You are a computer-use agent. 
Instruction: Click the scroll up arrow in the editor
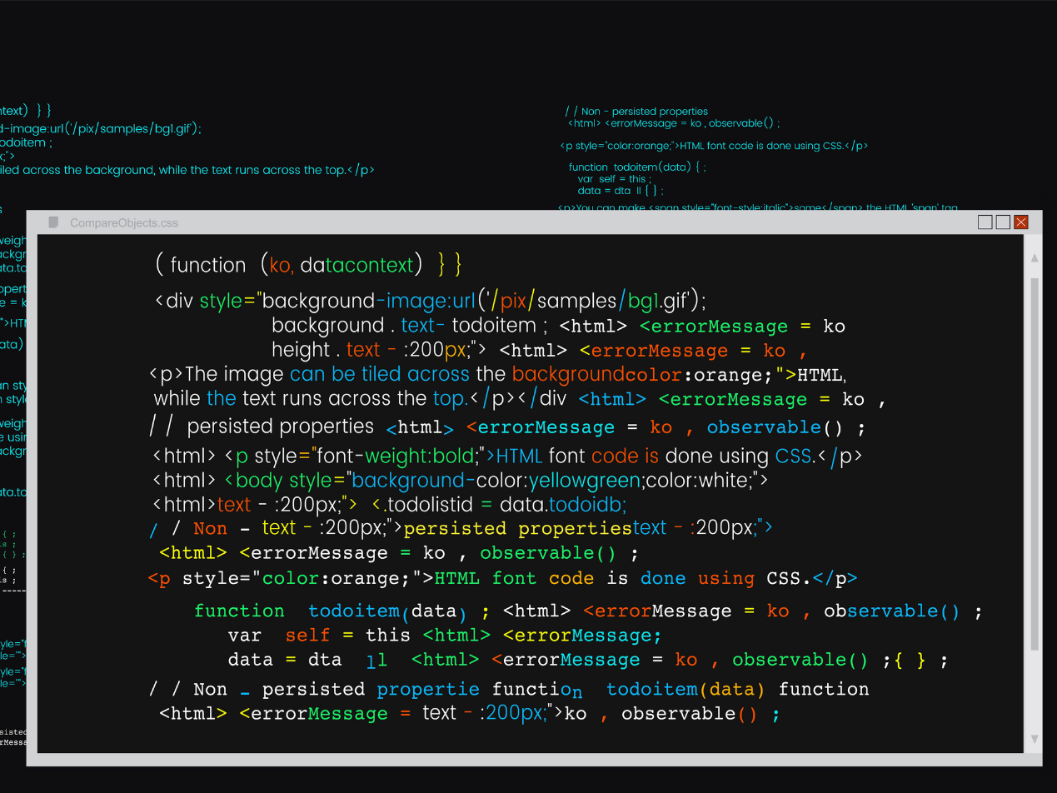point(1035,258)
